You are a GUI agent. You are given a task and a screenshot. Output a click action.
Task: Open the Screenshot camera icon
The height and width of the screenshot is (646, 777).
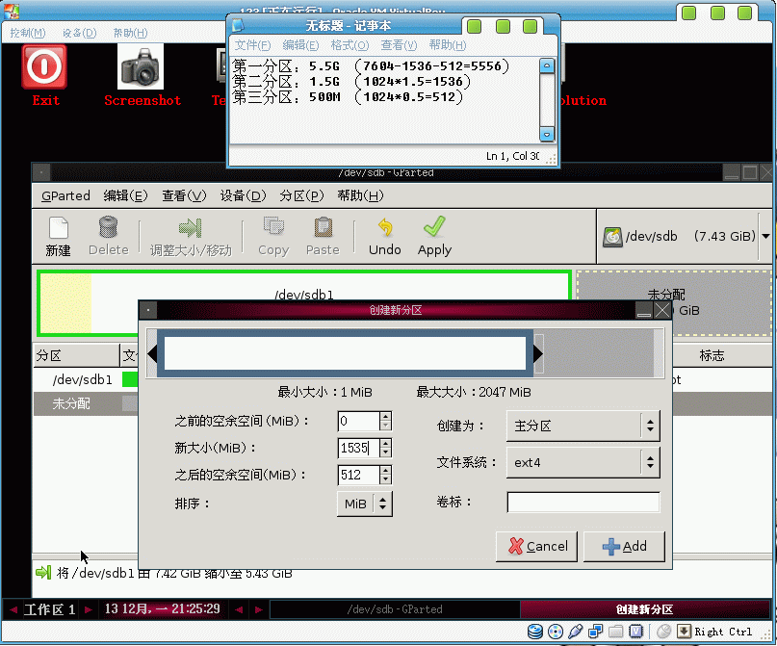click(x=141, y=66)
